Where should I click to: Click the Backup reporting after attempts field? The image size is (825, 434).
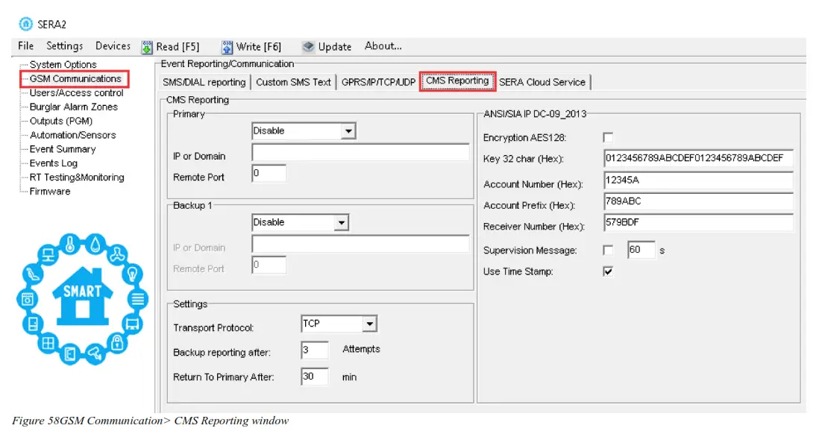tap(315, 350)
